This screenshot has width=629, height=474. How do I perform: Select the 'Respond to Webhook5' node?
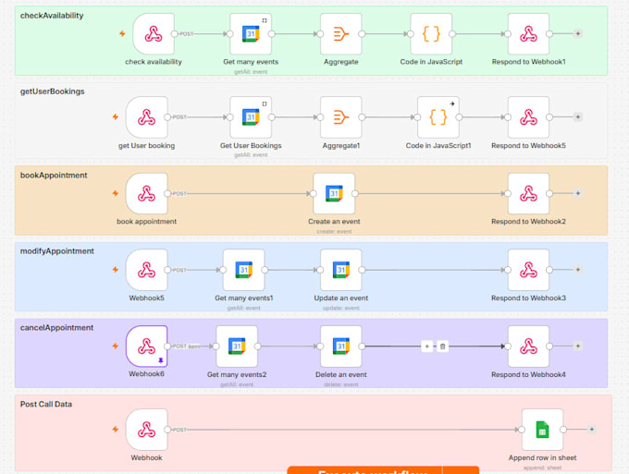[528, 117]
